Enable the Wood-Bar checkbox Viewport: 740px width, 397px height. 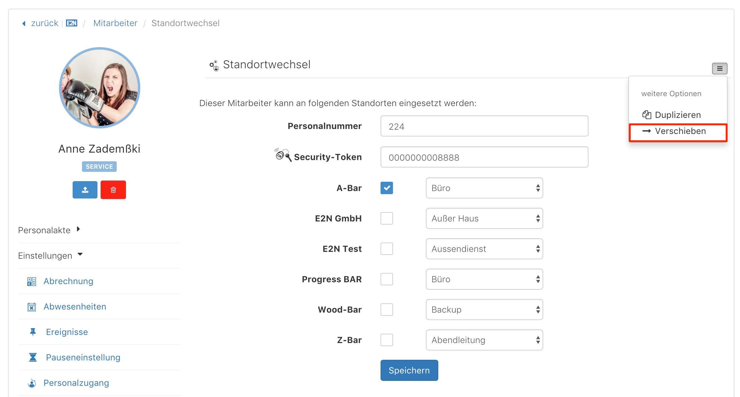pos(387,310)
